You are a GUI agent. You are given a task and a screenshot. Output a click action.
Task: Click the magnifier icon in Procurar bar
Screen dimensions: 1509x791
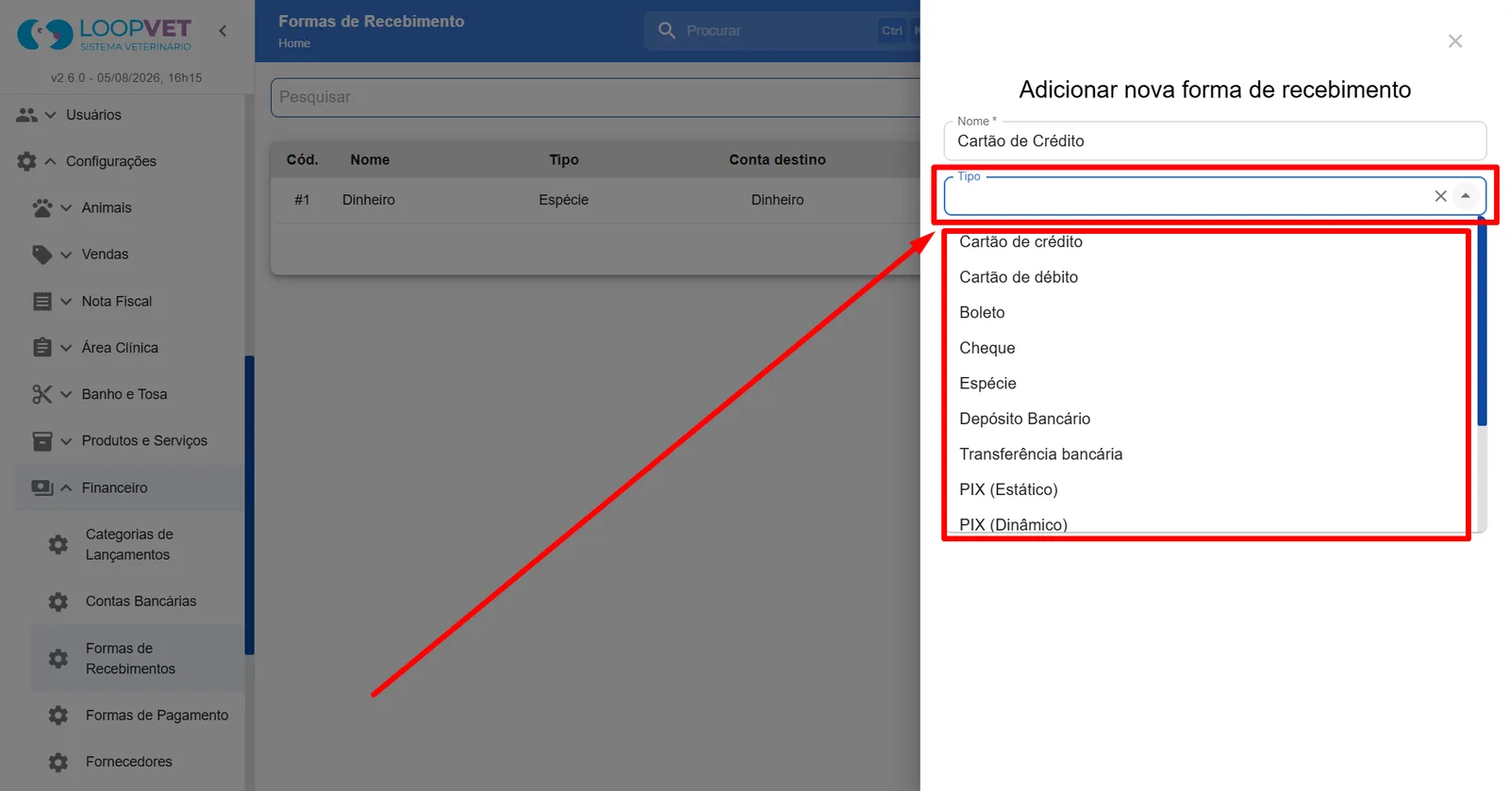click(x=667, y=30)
